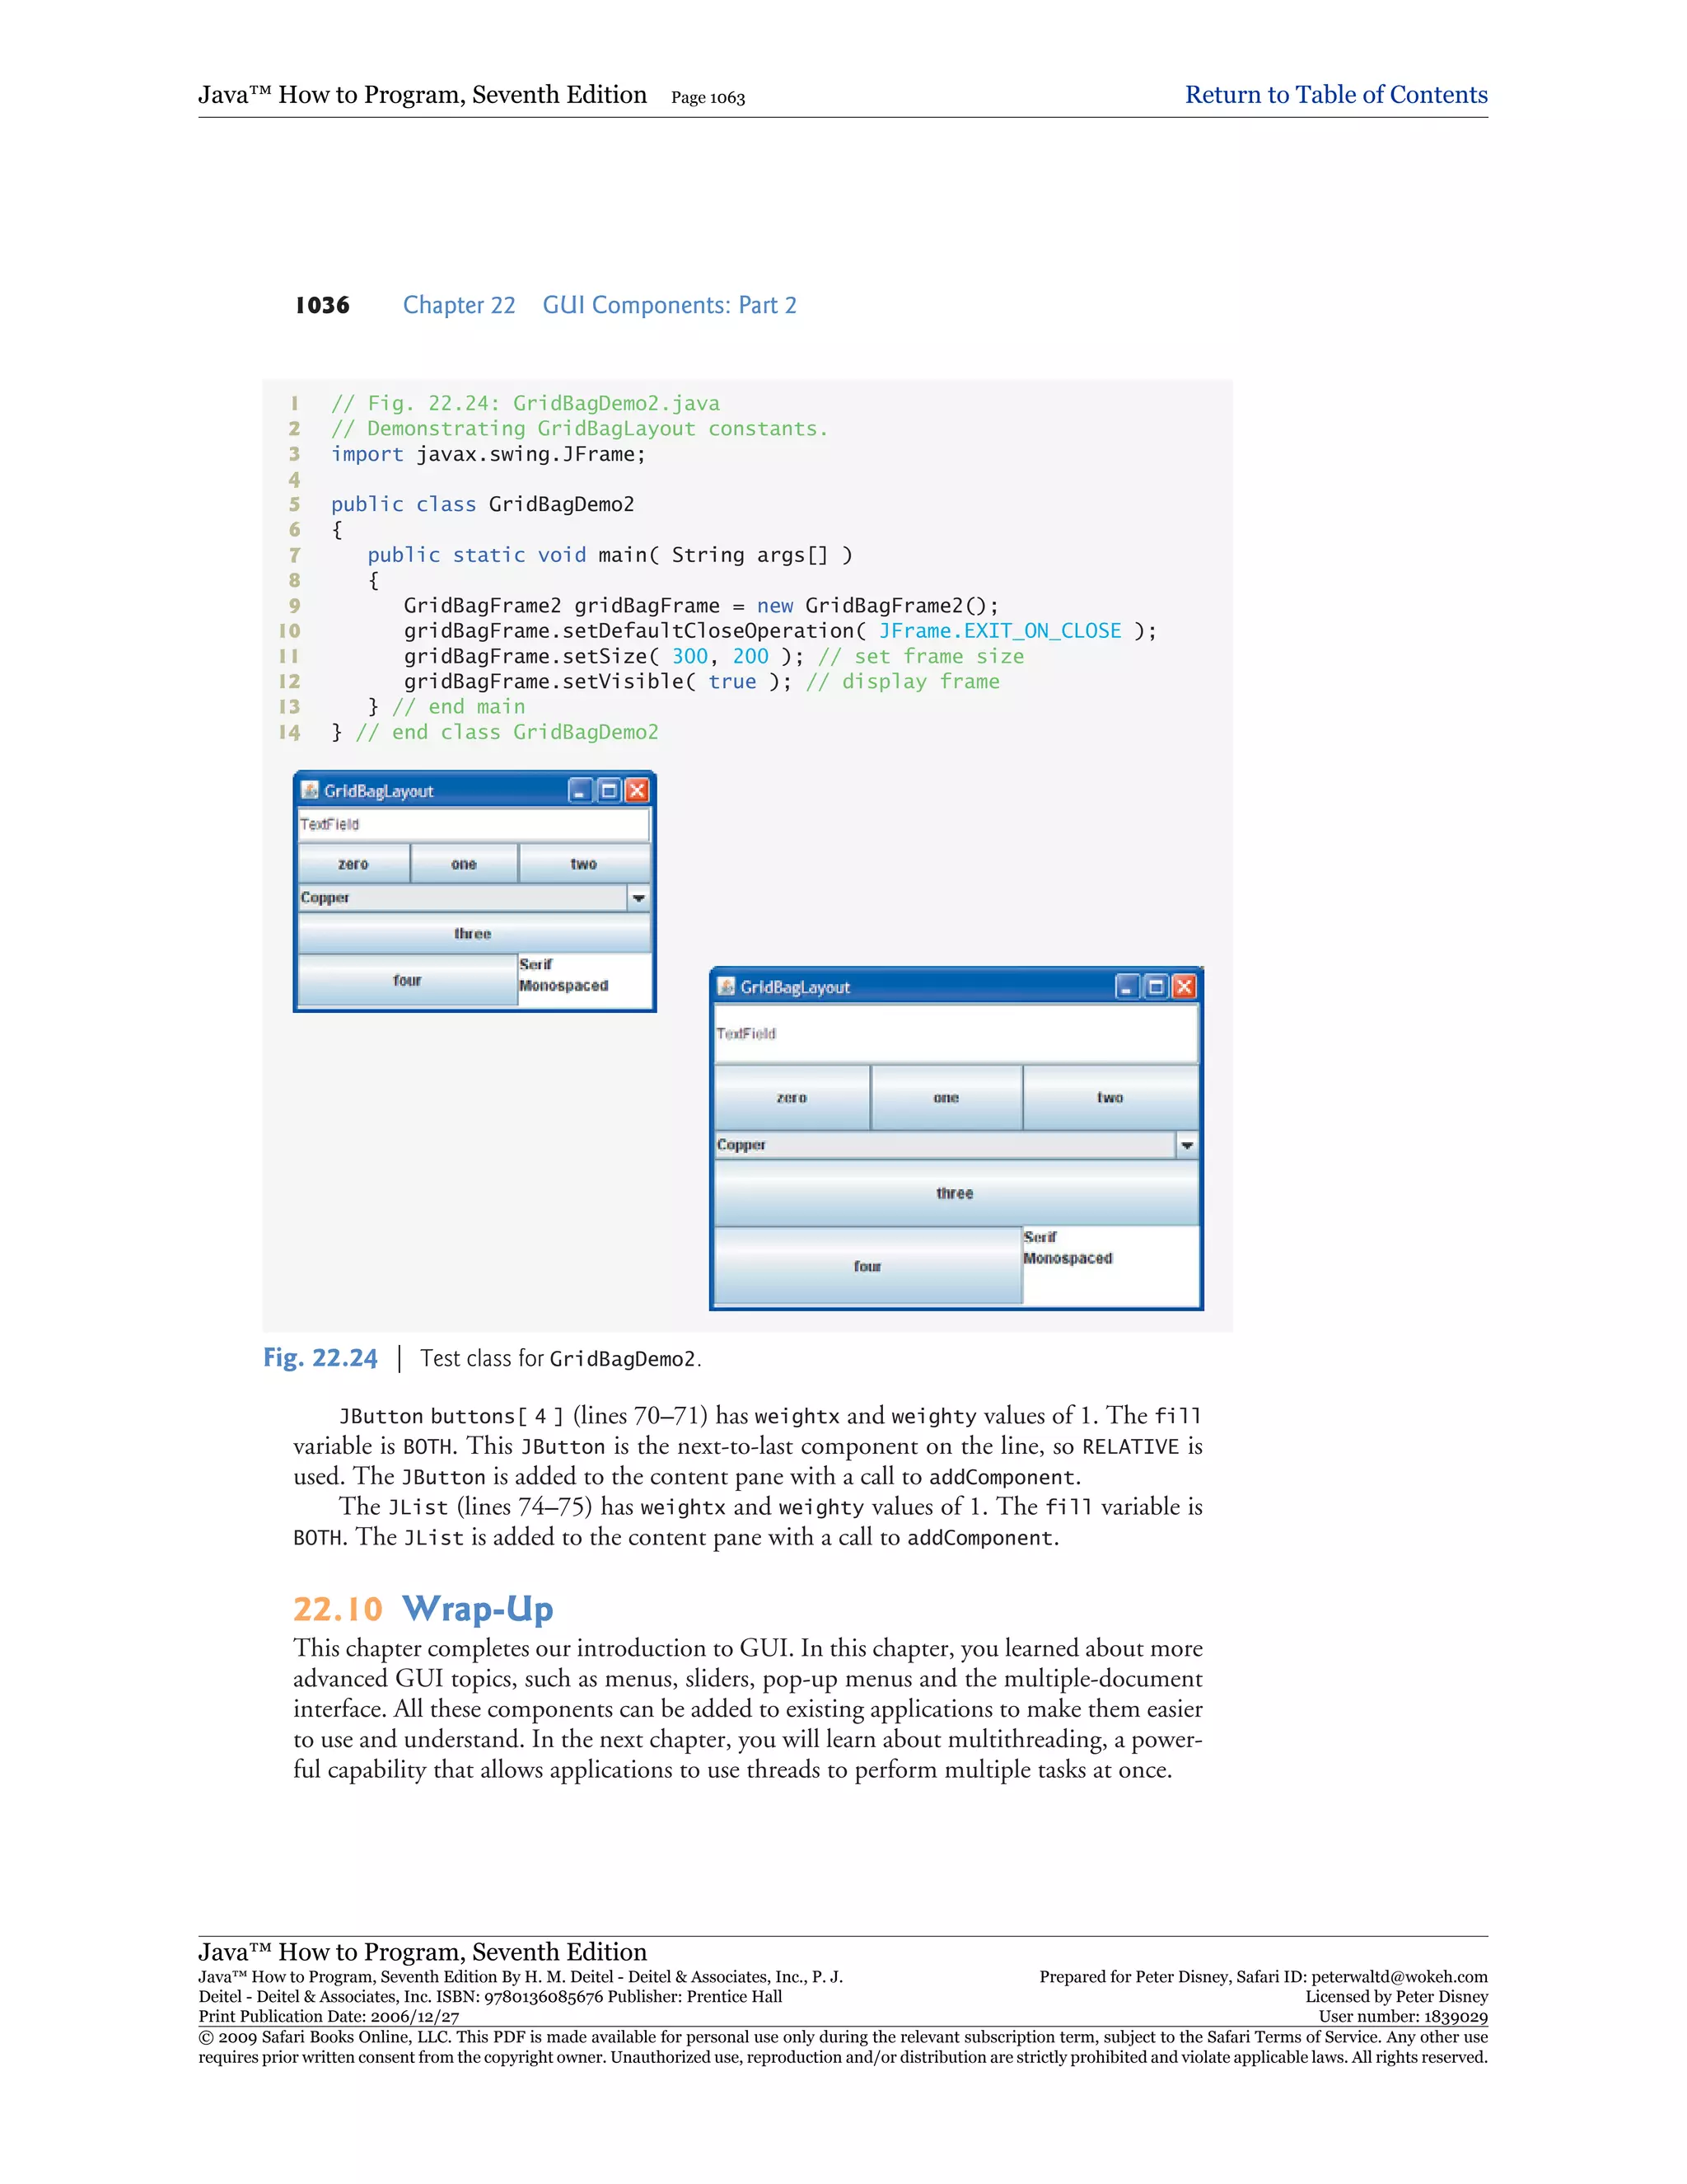This screenshot has height=2184, width=1687.
Task: Maximize the small GridBagLayout window
Action: 609,791
